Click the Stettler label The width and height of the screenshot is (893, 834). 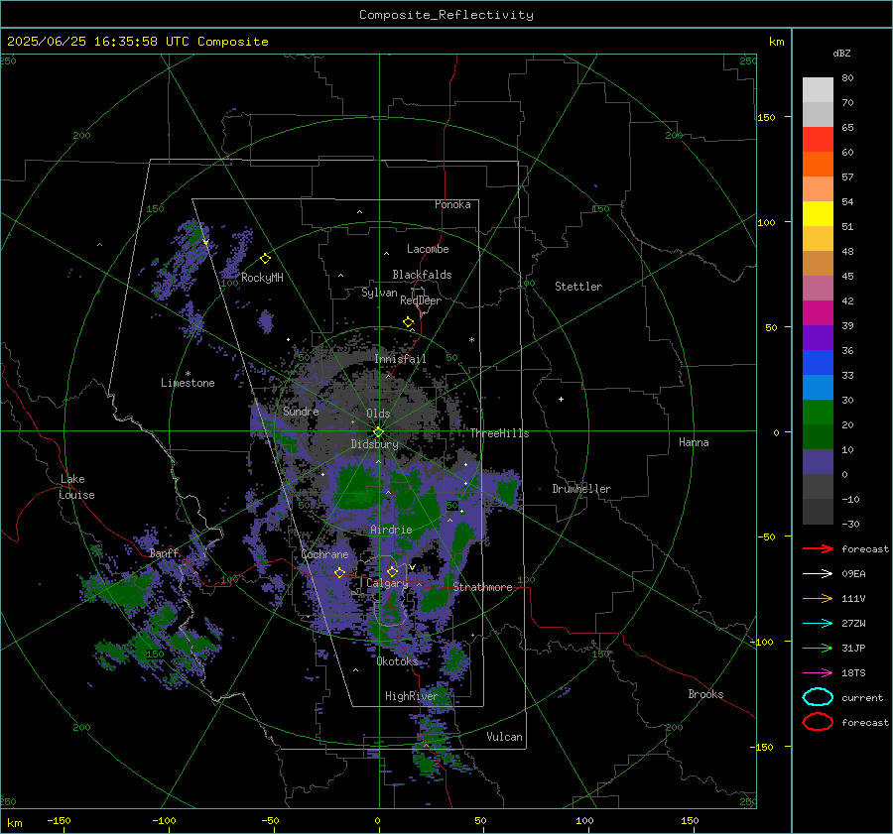[x=578, y=287]
